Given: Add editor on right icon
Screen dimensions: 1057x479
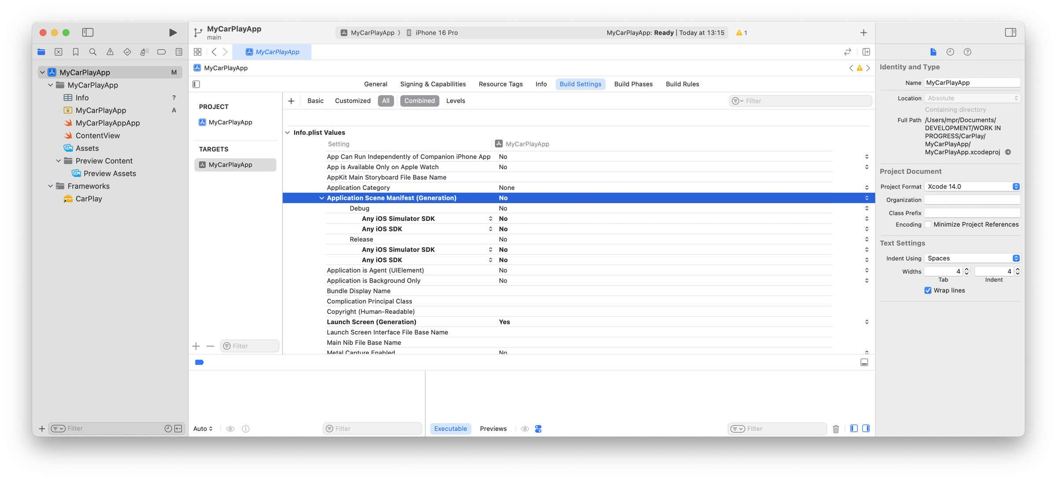Looking at the screenshot, I should click(x=866, y=52).
